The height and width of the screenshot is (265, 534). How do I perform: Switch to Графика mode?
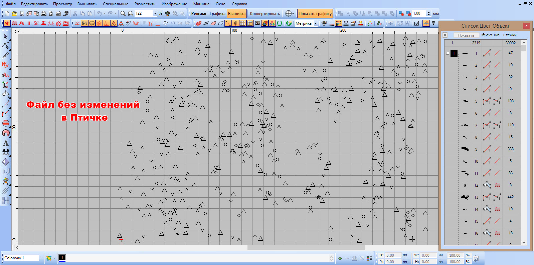(x=217, y=14)
